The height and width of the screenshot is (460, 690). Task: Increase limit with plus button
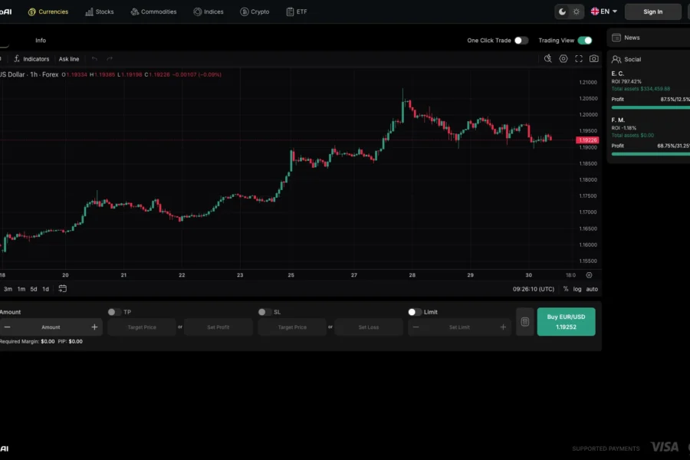tap(503, 327)
